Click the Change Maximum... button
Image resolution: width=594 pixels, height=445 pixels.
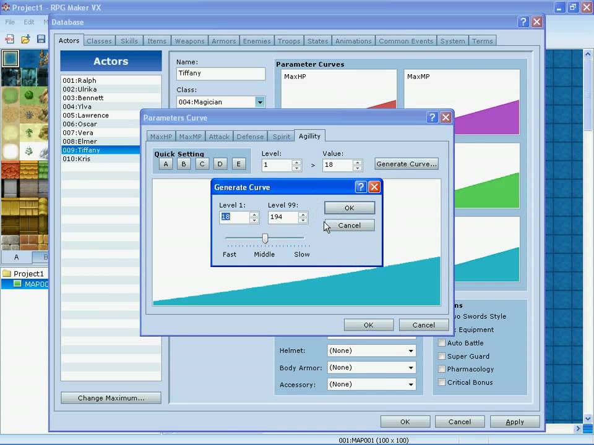[111, 398]
